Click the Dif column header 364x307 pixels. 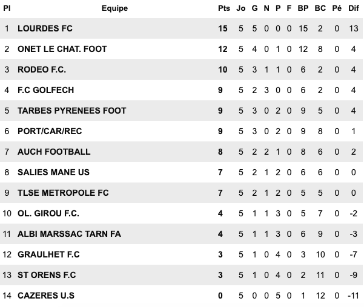pos(354,8)
